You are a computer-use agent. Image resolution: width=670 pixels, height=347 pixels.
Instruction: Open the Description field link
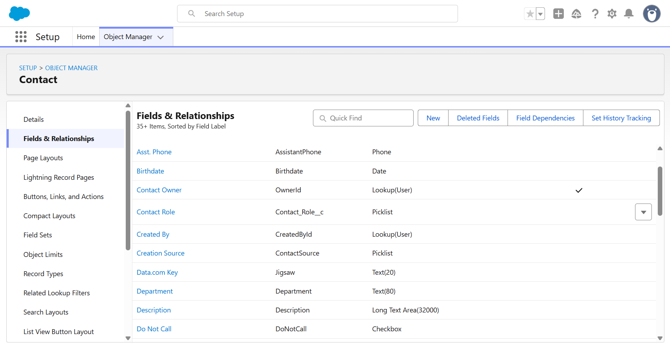click(154, 310)
